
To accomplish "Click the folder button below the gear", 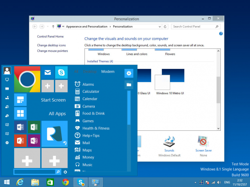I will 129,84.
